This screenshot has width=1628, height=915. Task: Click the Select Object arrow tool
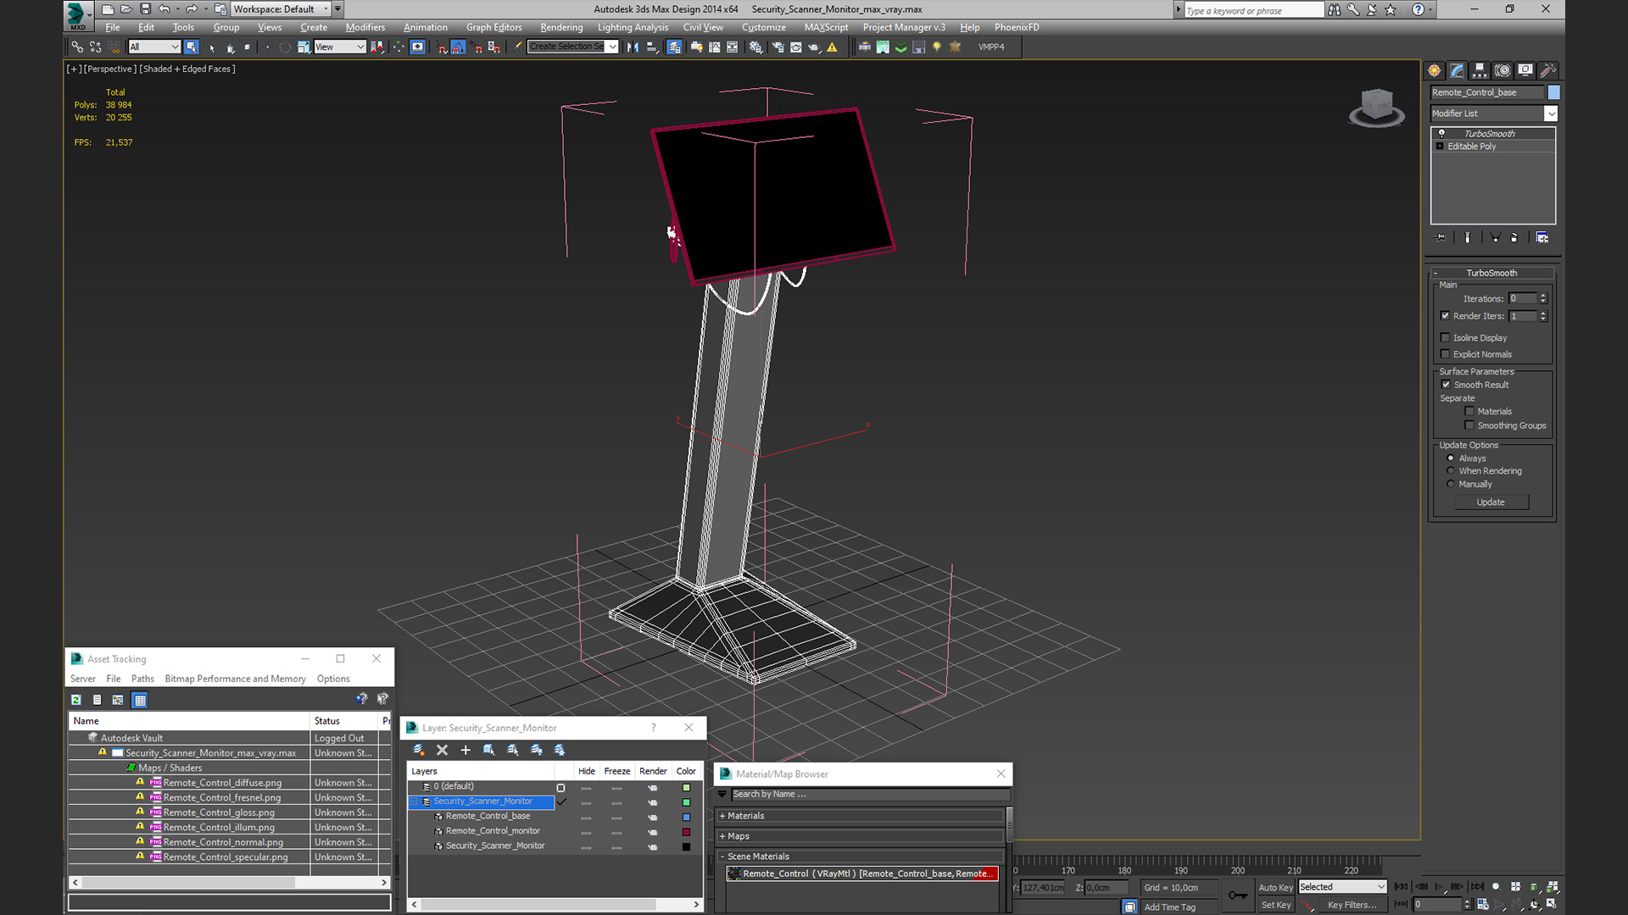(x=192, y=47)
